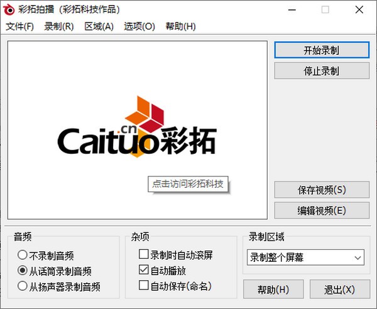377x309 pixels.
Task: Click the 彩拓拍播 app icon in title bar
Action: point(9,9)
